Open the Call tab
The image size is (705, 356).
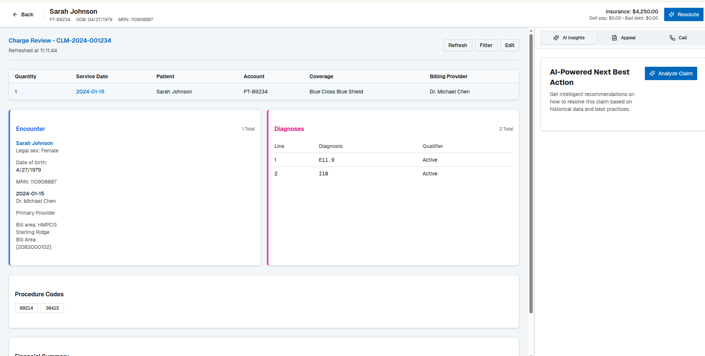pyautogui.click(x=678, y=38)
